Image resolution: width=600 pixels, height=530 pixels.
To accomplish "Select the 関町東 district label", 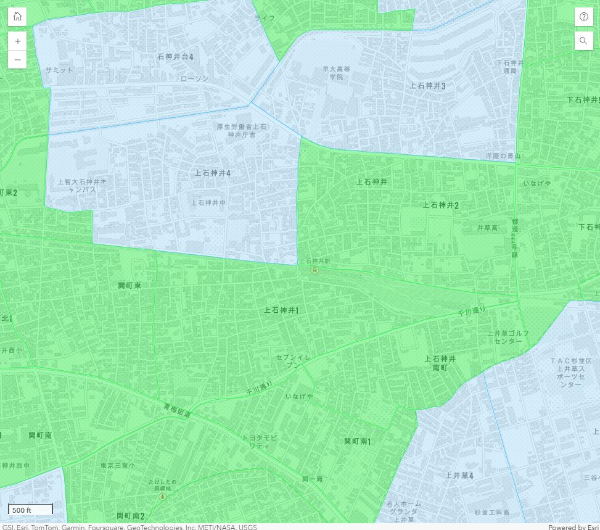I will click(129, 286).
